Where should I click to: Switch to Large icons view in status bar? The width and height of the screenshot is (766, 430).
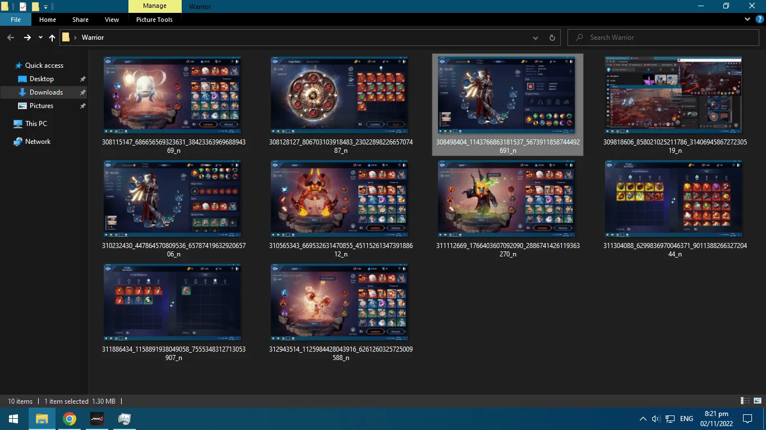click(x=756, y=401)
